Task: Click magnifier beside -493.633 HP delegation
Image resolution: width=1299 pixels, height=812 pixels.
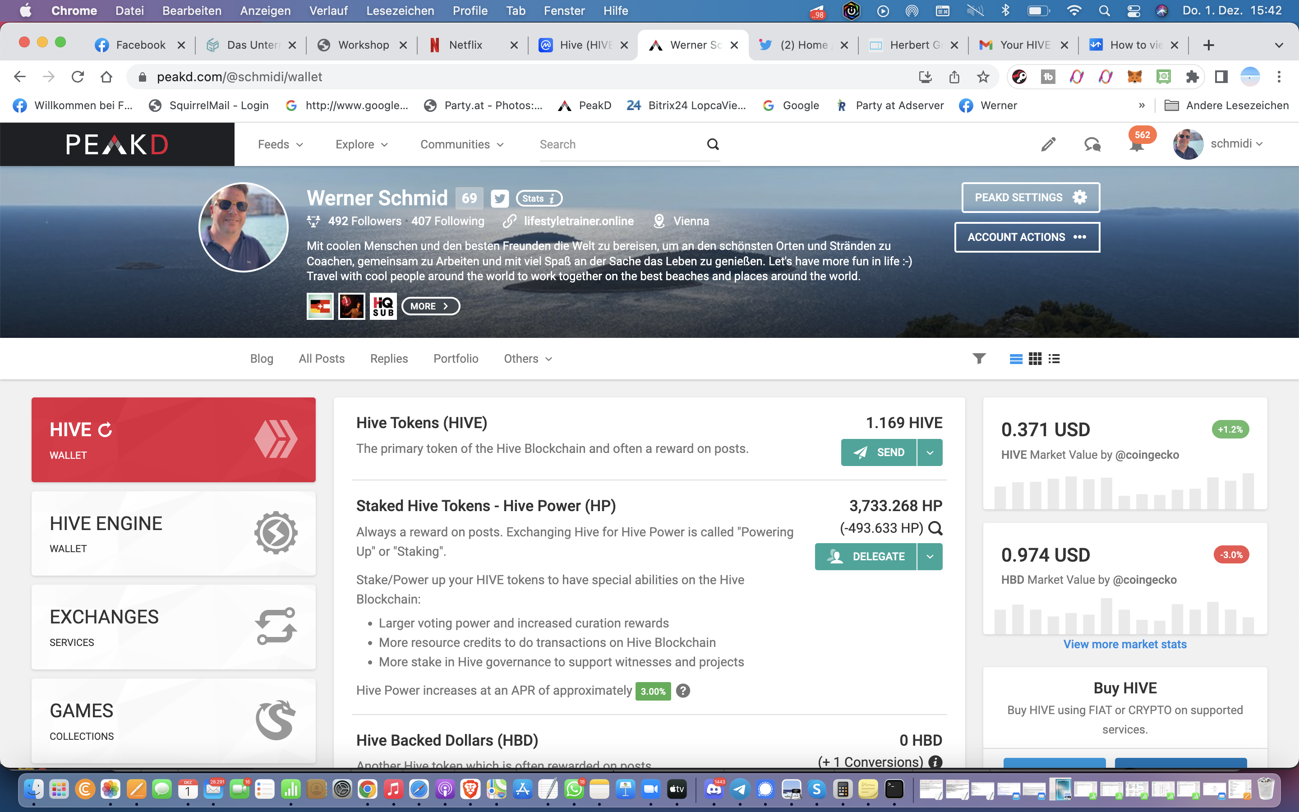Action: pos(935,528)
